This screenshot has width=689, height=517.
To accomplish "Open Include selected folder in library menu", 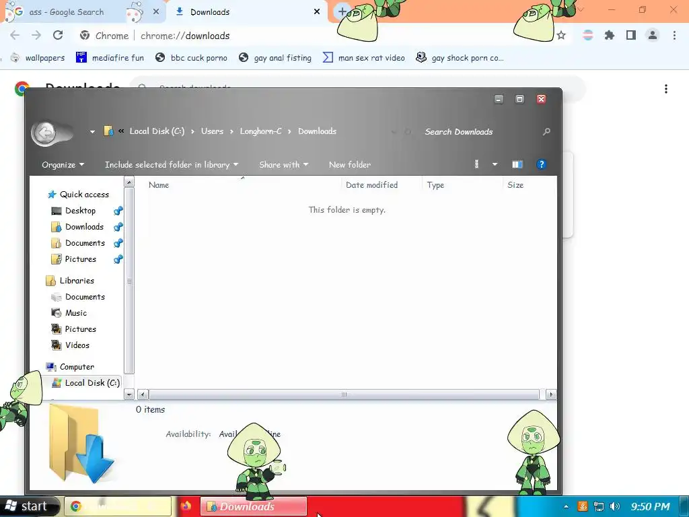I will [172, 164].
